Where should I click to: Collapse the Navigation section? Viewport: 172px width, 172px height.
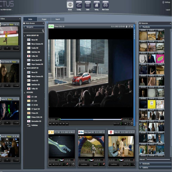click(24, 27)
